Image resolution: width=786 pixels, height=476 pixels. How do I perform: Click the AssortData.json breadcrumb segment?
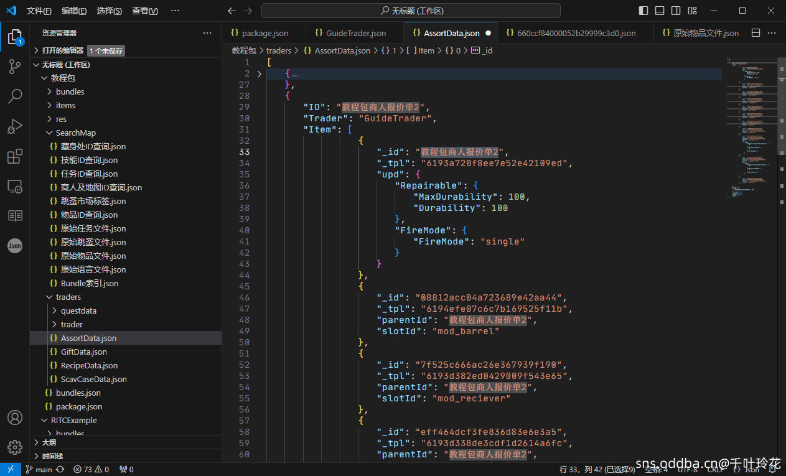pyautogui.click(x=337, y=50)
